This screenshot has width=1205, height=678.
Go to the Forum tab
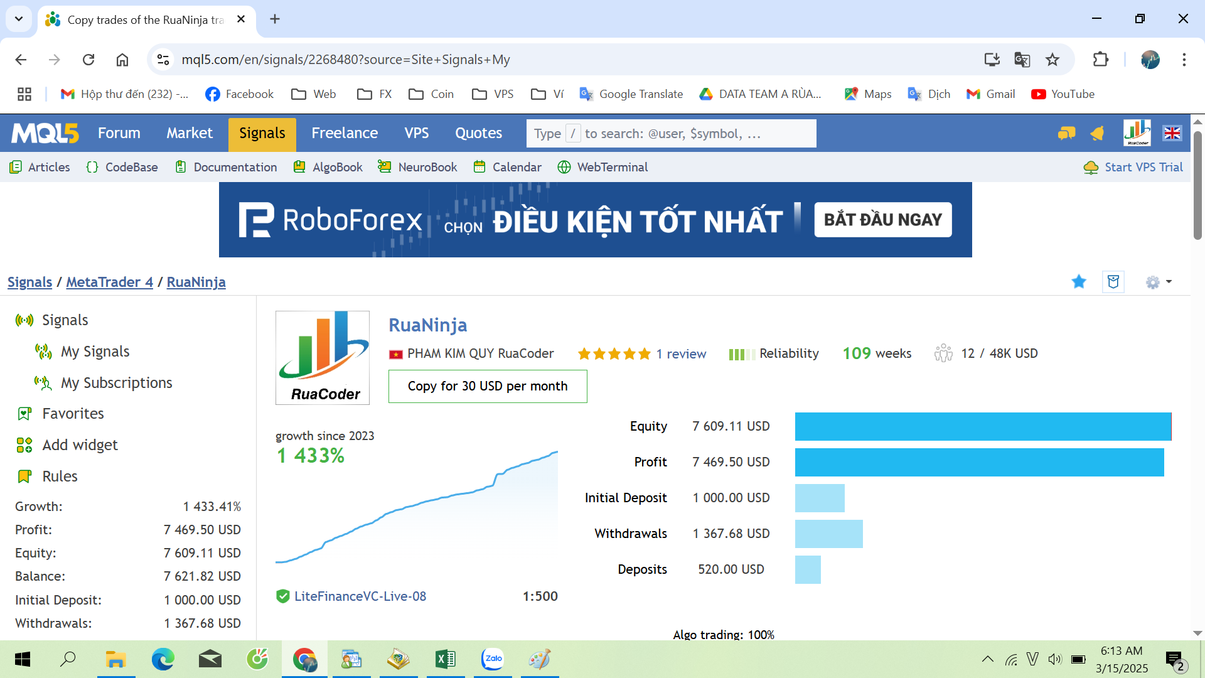(x=119, y=133)
